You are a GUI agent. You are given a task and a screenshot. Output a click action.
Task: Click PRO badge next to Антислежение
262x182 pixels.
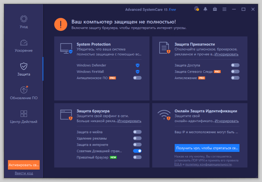point(202,78)
